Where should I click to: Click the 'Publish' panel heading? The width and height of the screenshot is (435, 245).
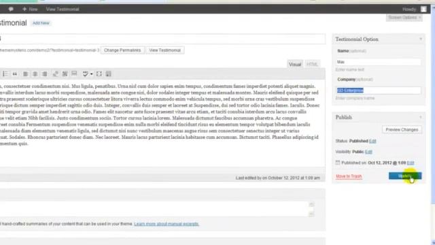click(344, 117)
